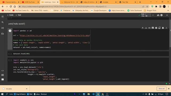Add a comment to the cell
This screenshot has height=96, width=171.
point(153,28)
